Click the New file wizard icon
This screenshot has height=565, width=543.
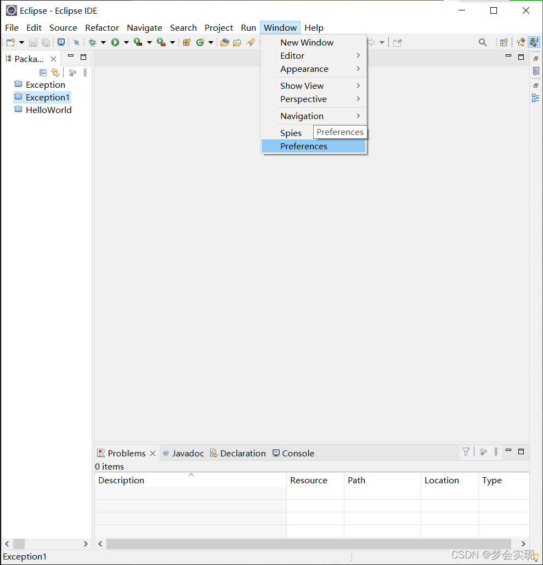(x=10, y=43)
